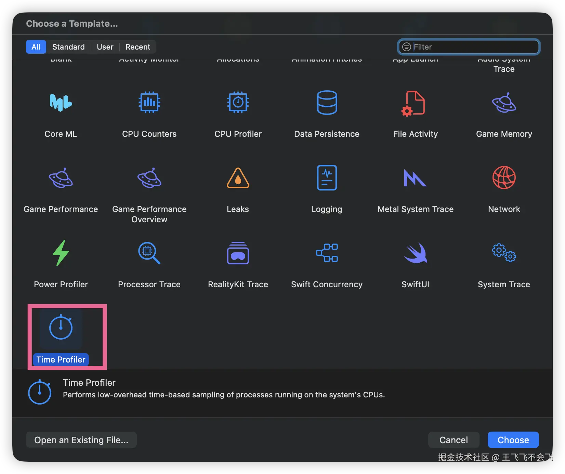565x474 pixels.
Task: Select the Network globe icon
Action: [504, 177]
